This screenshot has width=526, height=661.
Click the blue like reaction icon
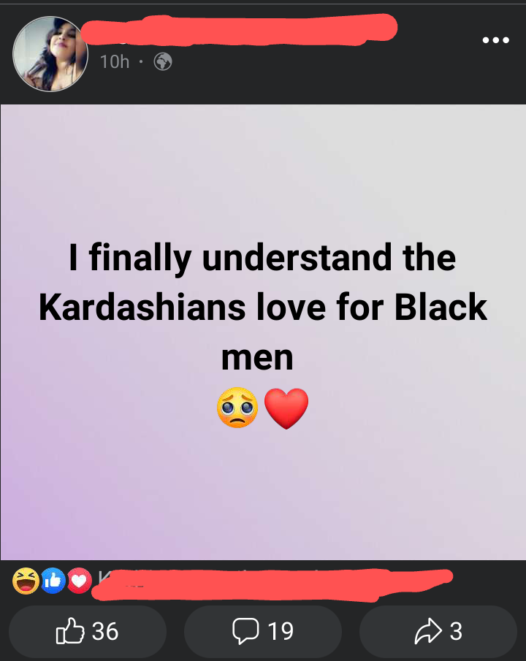tap(53, 581)
